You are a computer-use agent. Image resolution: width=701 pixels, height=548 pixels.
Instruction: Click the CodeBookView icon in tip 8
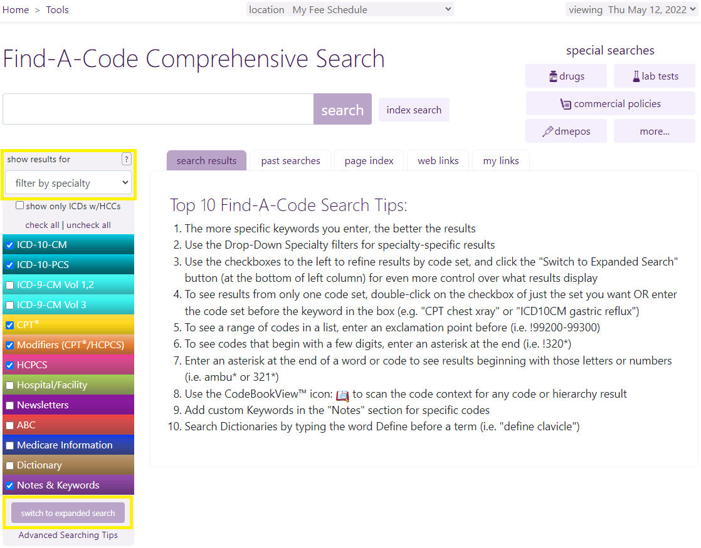(342, 395)
